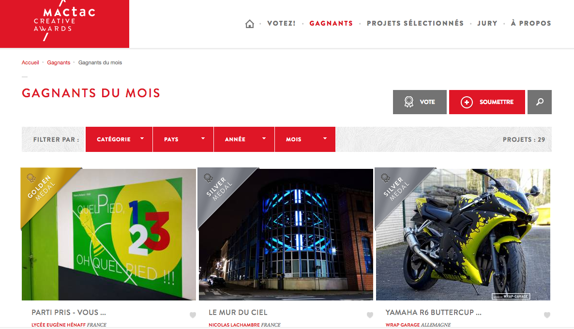Click the Golden Medal ribbon badge
574x329 pixels.
click(x=41, y=188)
